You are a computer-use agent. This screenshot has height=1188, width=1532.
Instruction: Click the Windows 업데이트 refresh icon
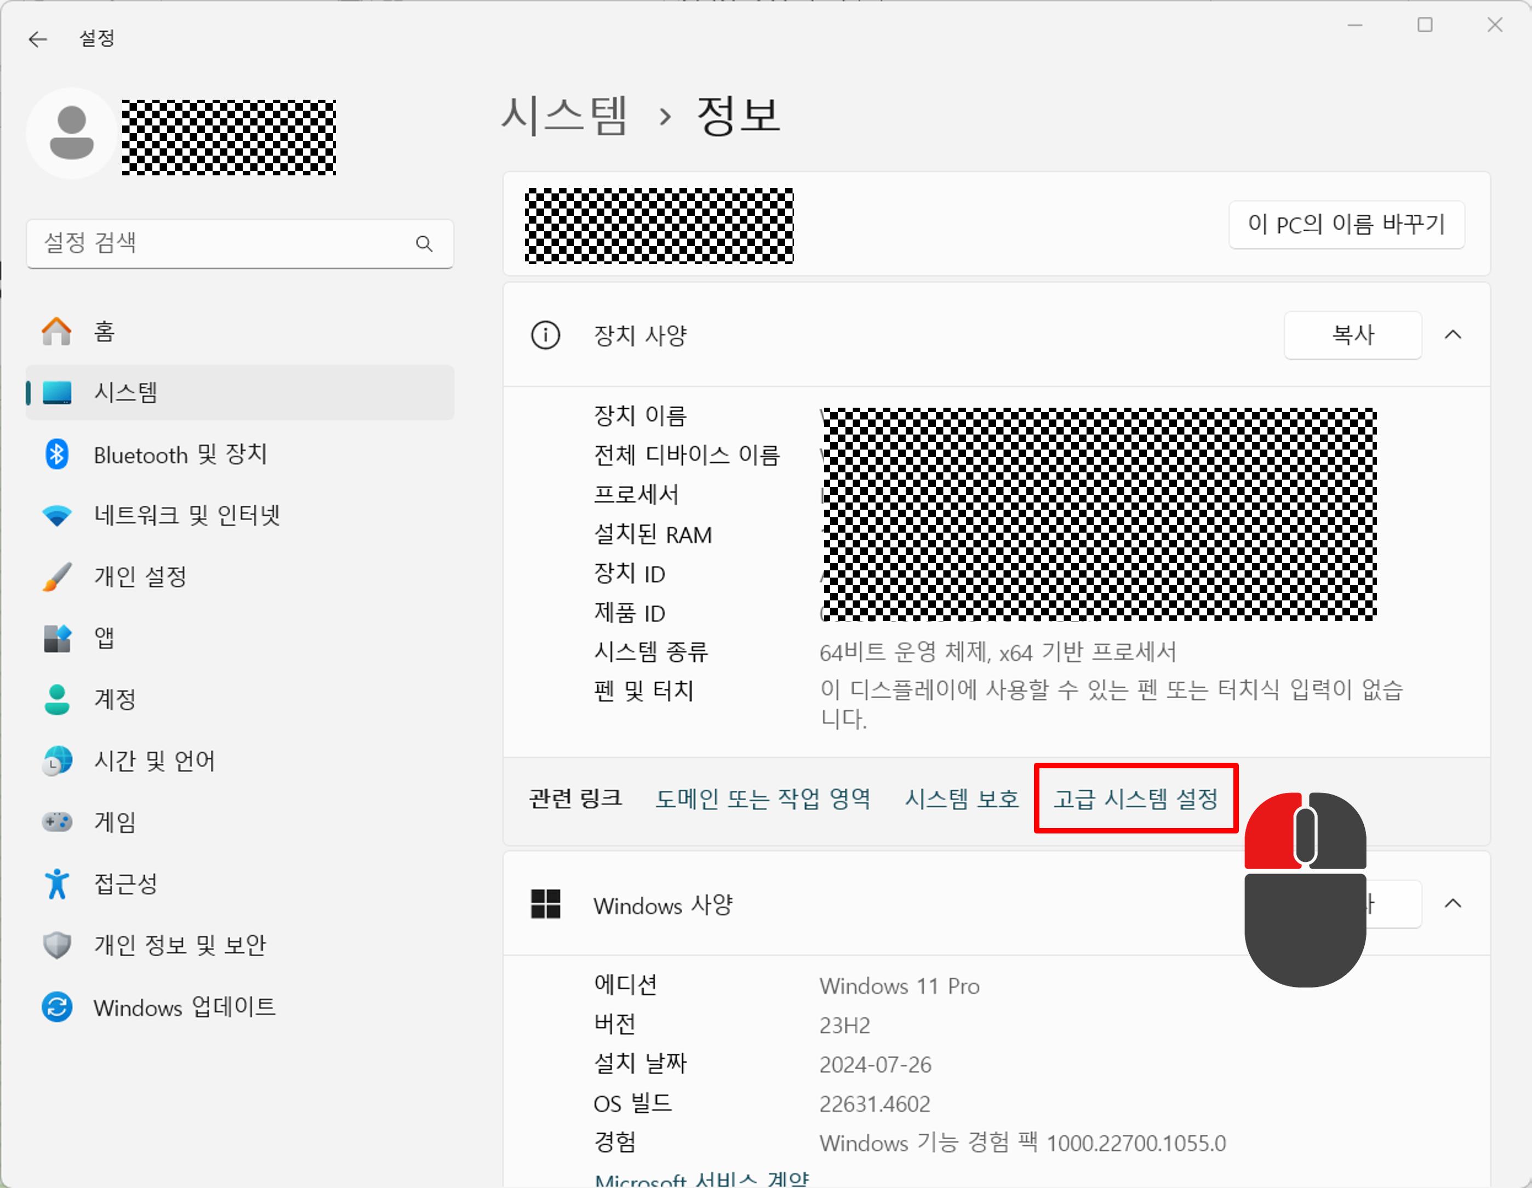point(57,1007)
